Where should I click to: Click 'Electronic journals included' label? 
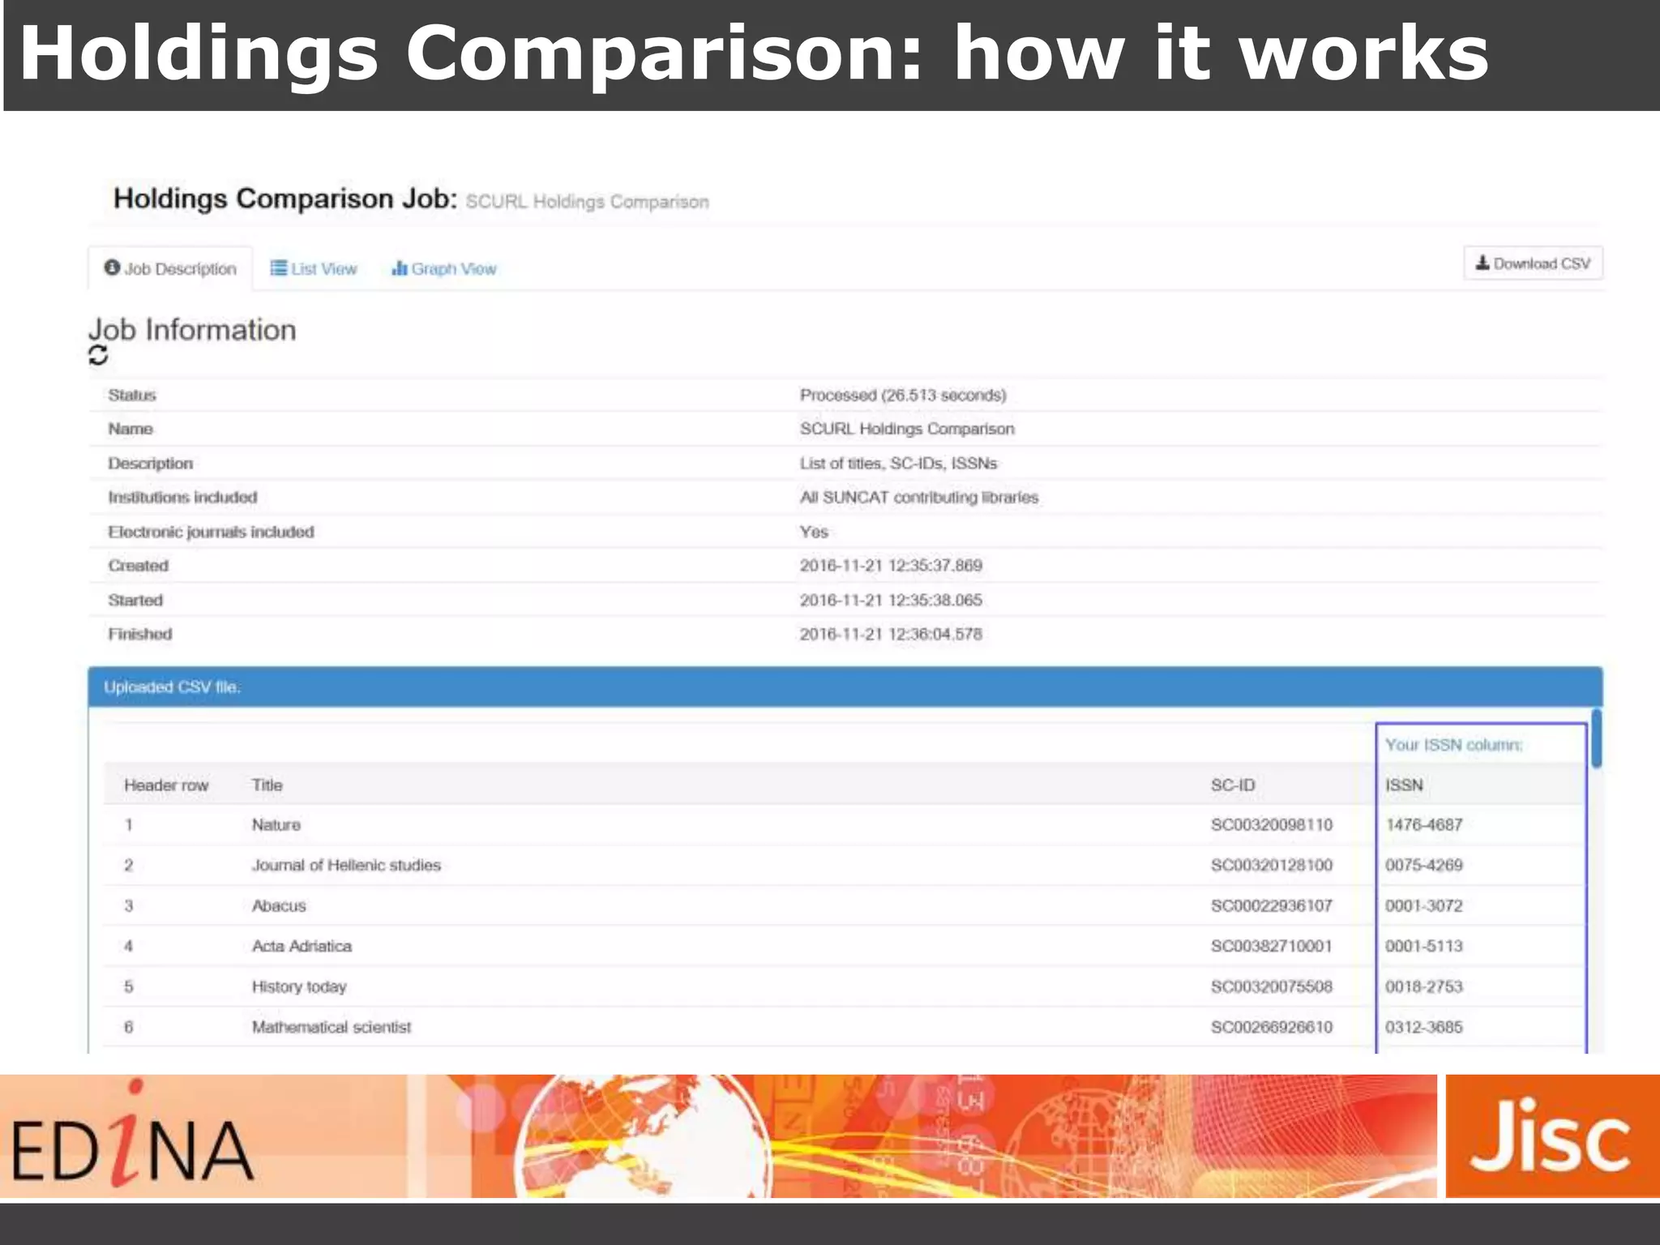[x=211, y=532]
